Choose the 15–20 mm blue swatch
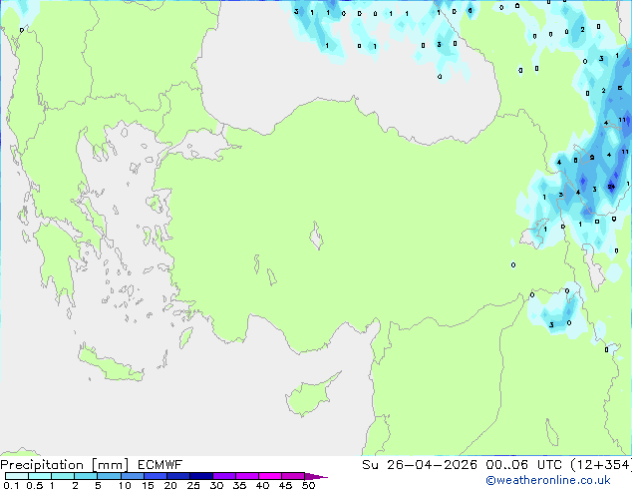632x489 pixels. [155, 476]
